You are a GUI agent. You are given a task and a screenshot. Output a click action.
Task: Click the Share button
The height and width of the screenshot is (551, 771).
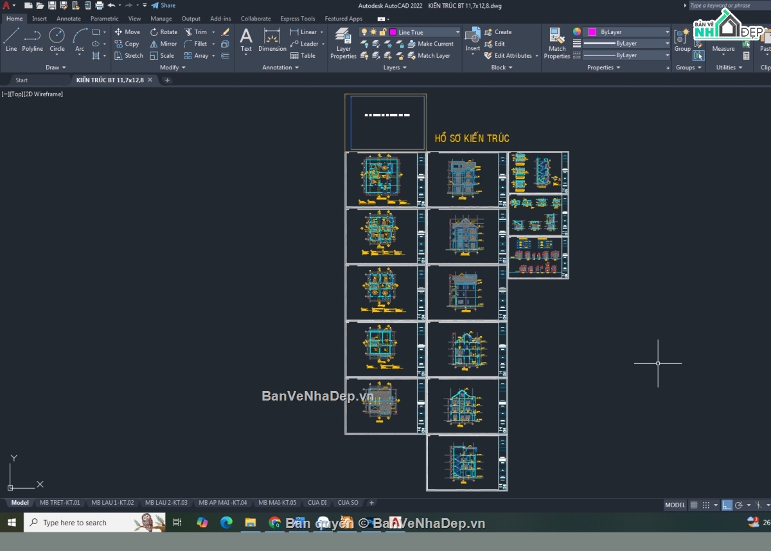[165, 5]
